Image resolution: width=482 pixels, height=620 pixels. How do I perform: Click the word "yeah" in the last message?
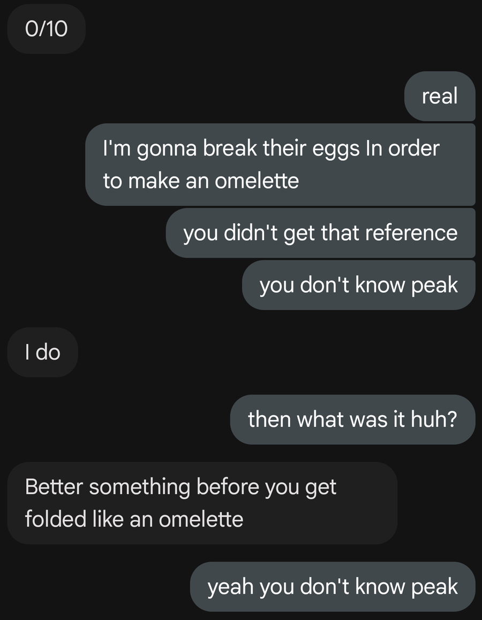coord(231,587)
